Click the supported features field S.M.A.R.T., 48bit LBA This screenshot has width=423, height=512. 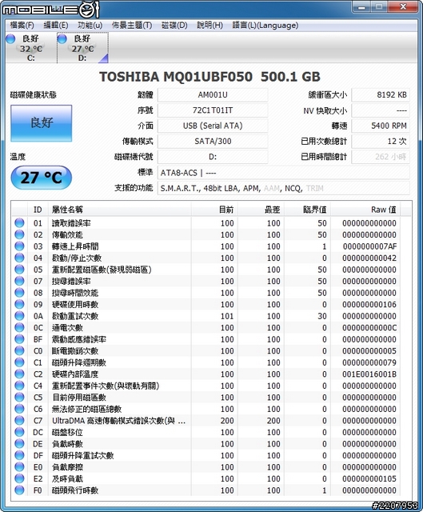coord(283,188)
